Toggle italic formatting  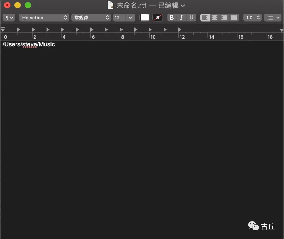(181, 18)
